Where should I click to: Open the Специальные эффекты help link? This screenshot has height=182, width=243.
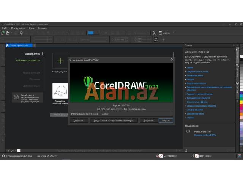197,102
